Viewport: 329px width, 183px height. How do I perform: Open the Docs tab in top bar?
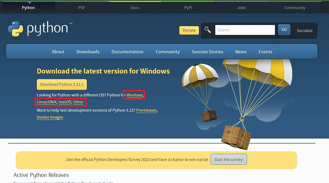[x=135, y=7]
